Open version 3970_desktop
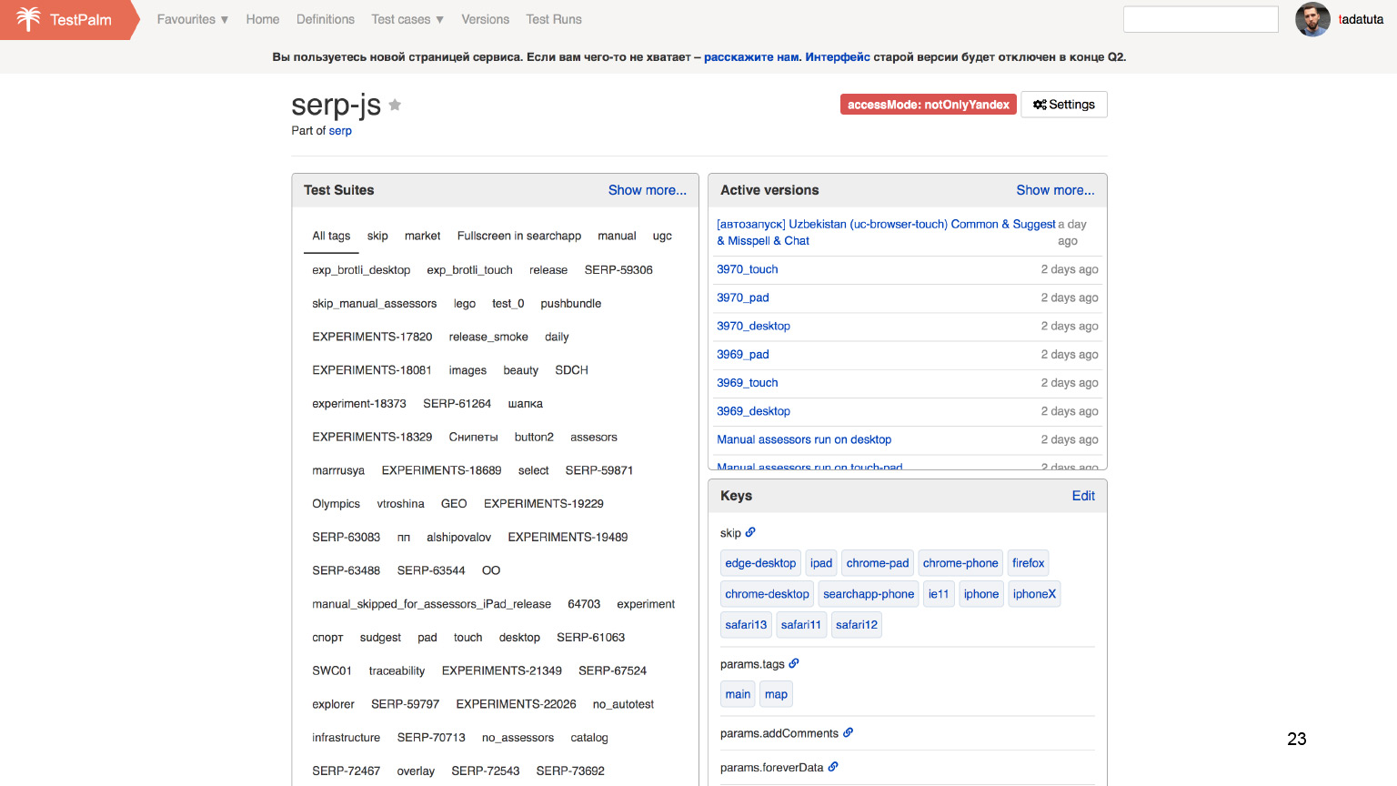1397x786 pixels. coord(753,326)
